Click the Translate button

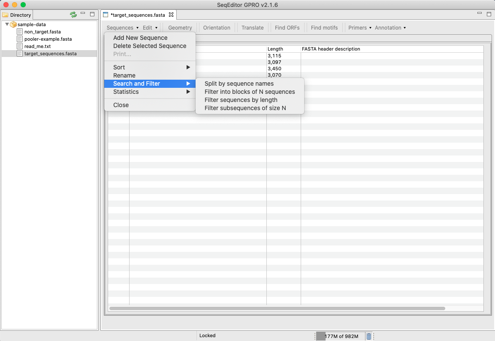(252, 28)
